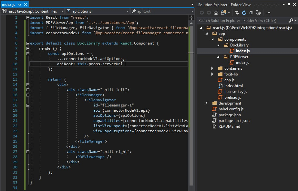Collapse the DocLibrary class on line 6
Viewport: 298px width, 191px height.
tap(28, 43)
